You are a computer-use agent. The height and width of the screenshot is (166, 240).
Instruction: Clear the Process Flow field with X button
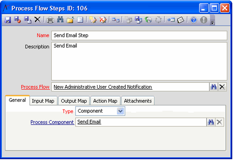[222, 87]
